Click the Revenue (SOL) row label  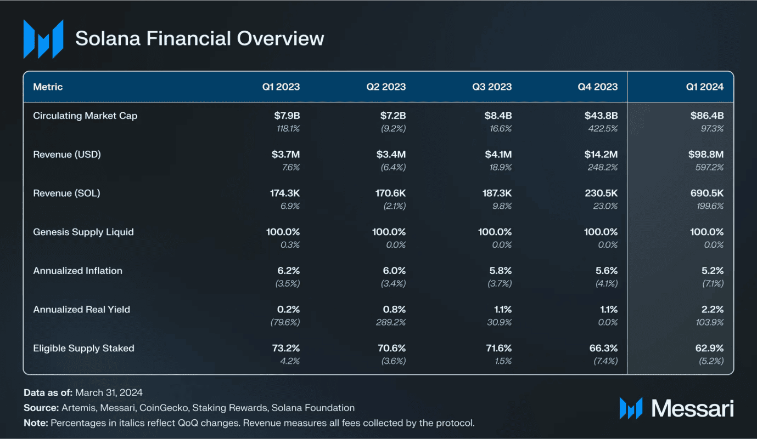click(66, 193)
